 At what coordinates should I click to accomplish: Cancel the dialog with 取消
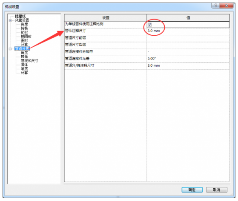217,190
